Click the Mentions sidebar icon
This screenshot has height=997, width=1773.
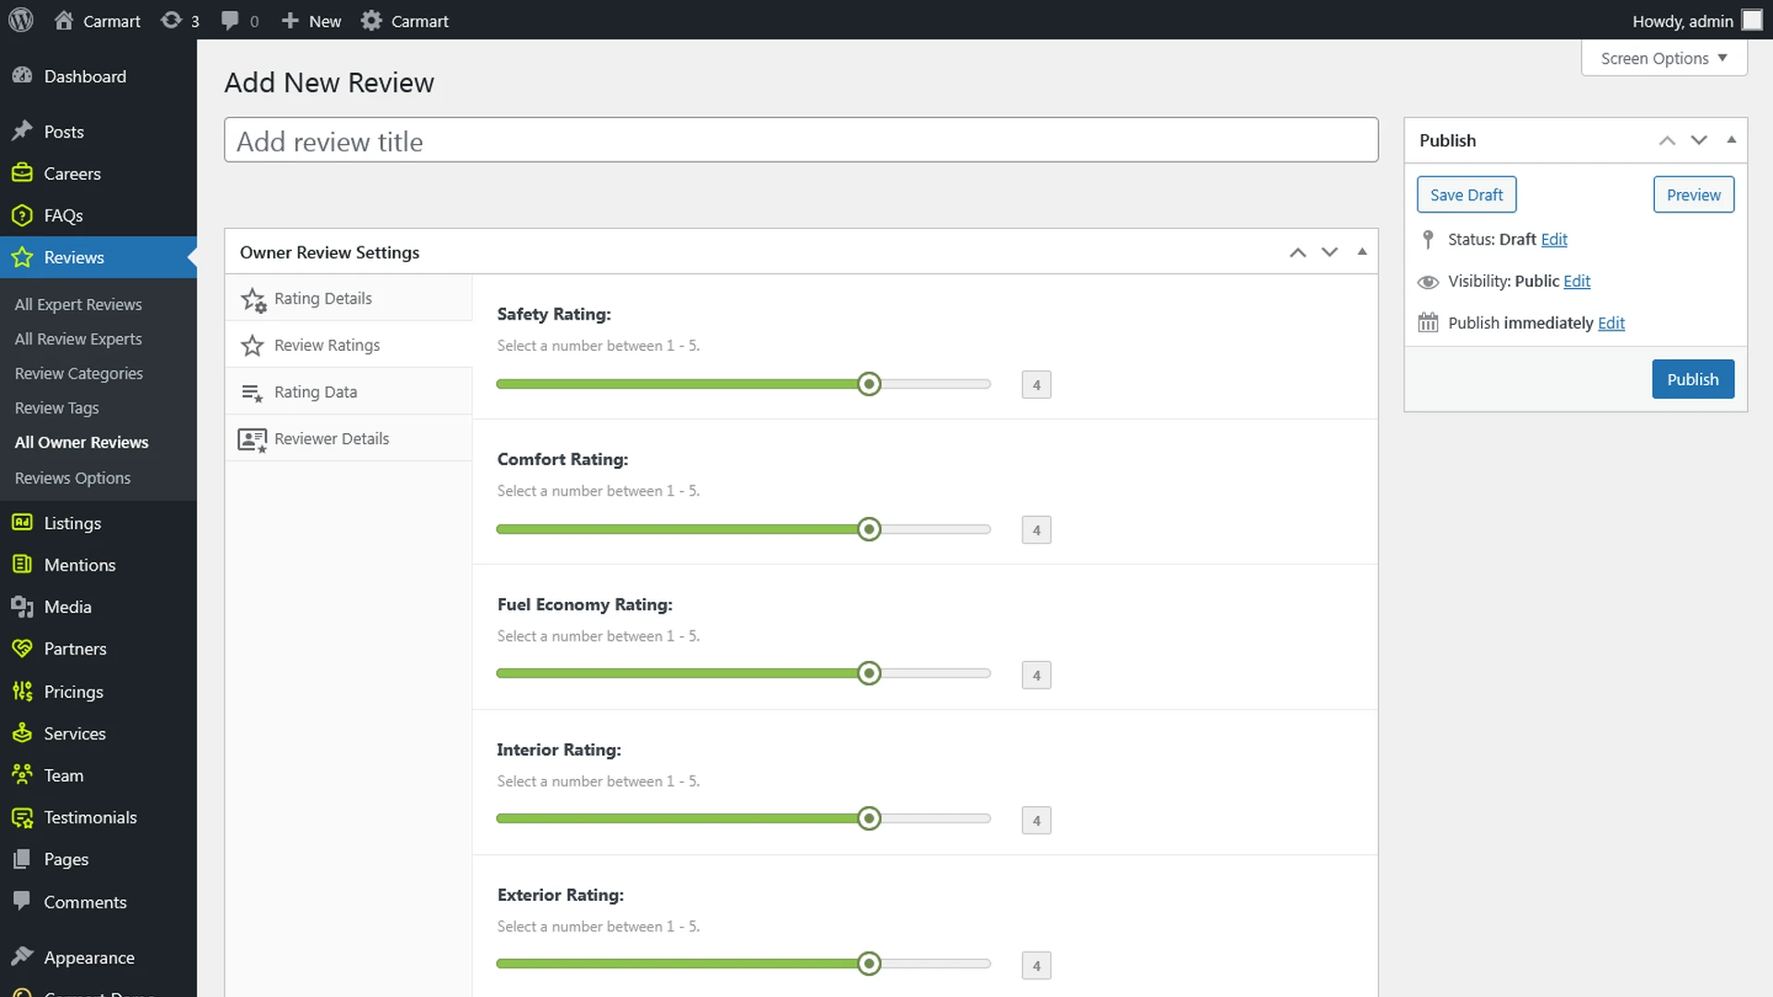coord(22,564)
